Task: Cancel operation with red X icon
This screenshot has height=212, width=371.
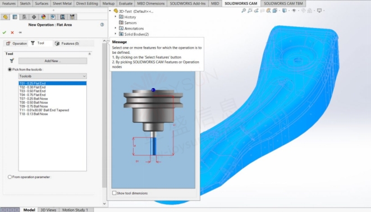Action: pos(12,33)
